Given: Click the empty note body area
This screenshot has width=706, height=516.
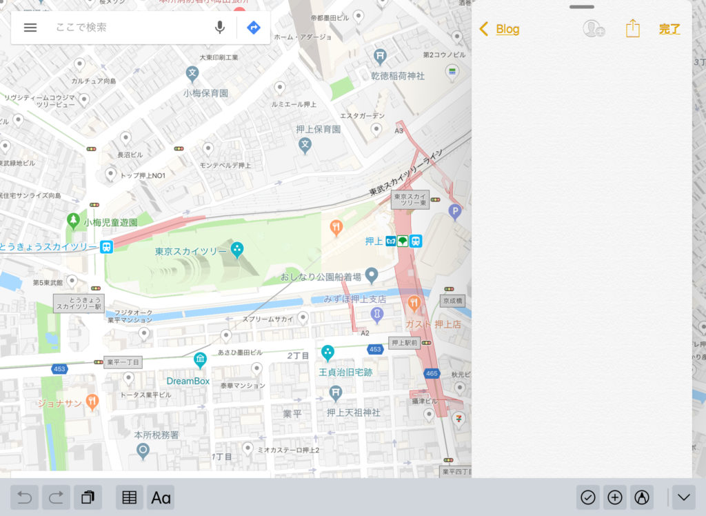Looking at the screenshot, I should click(582, 261).
